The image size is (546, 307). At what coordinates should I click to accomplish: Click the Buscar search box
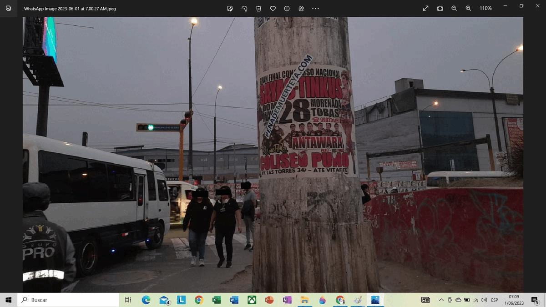[68, 300]
